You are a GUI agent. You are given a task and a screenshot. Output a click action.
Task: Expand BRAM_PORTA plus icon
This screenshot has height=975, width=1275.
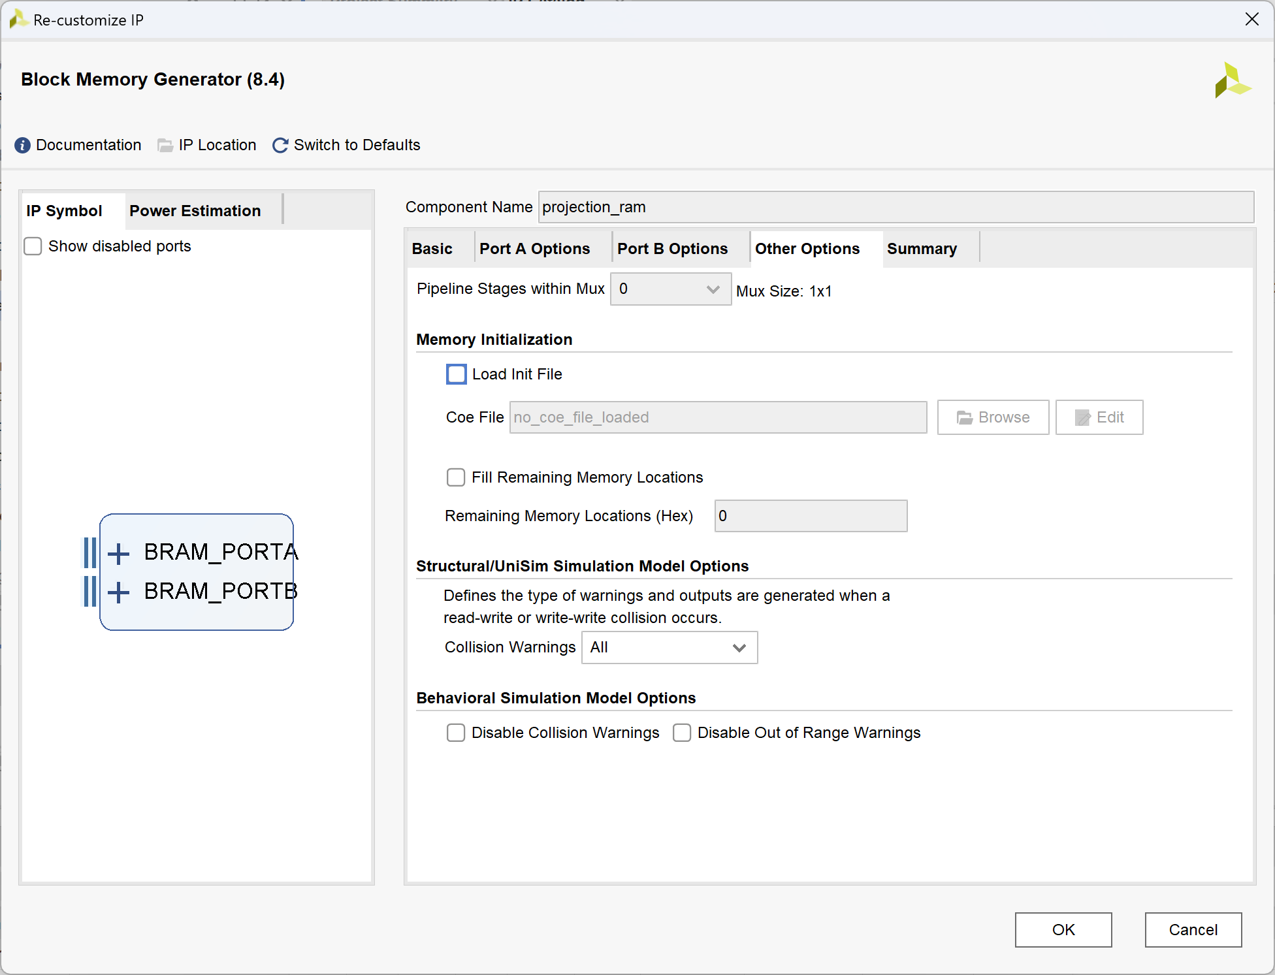[118, 553]
